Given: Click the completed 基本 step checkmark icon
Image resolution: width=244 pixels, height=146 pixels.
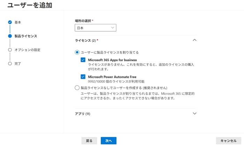Looking at the screenshot, I should [10, 22].
